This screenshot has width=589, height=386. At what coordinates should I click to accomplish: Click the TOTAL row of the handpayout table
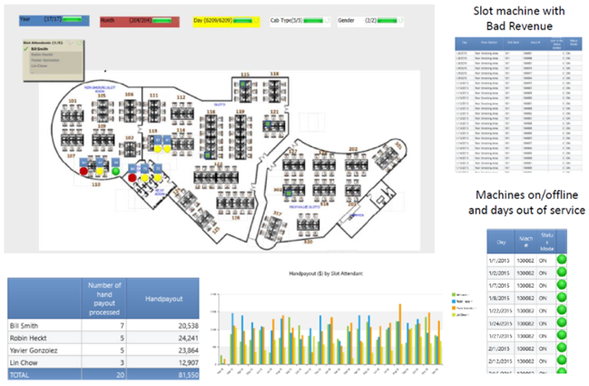(x=103, y=375)
